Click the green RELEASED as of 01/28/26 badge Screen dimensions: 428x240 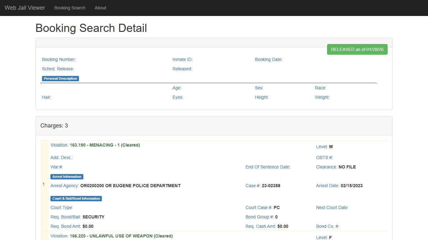(x=357, y=49)
